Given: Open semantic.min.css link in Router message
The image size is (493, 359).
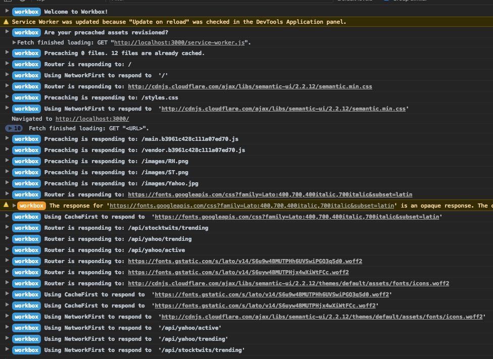Looking at the screenshot, I should click(250, 86).
